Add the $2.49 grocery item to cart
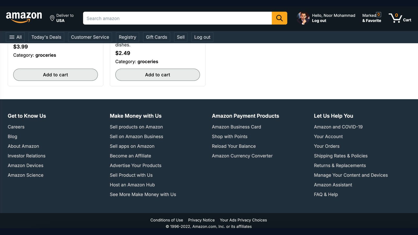 (158, 75)
